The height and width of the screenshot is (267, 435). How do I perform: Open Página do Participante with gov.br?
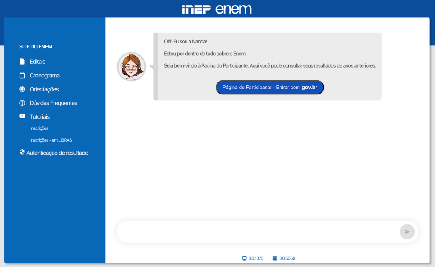(269, 87)
